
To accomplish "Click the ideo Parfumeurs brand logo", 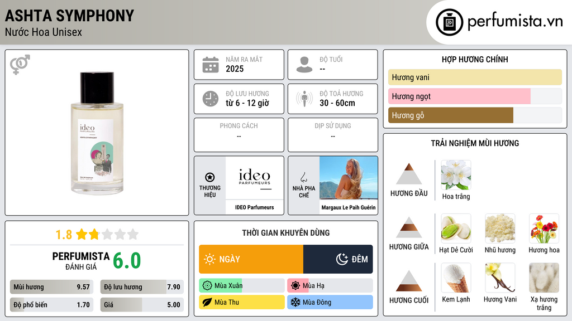I will (x=255, y=178).
